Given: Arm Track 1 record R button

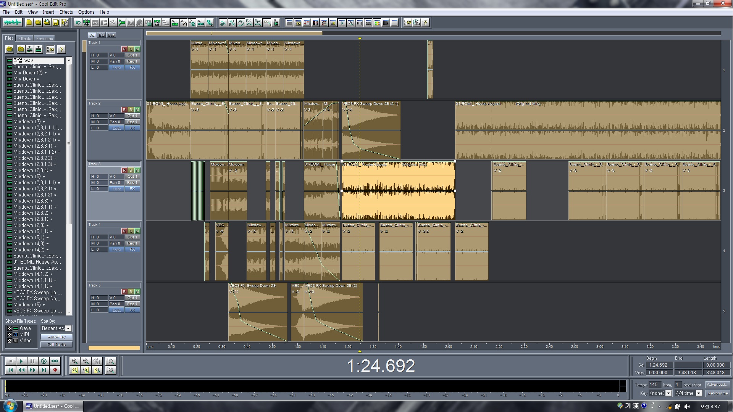Looking at the screenshot, I should point(124,49).
